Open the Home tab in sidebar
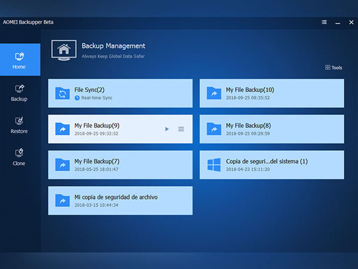358x269 pixels. click(20, 60)
